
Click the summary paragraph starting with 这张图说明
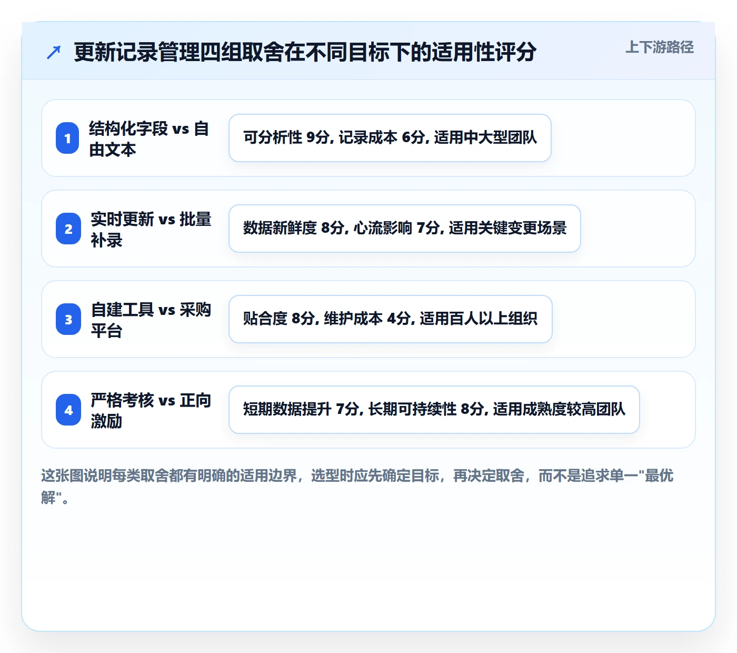(357, 486)
